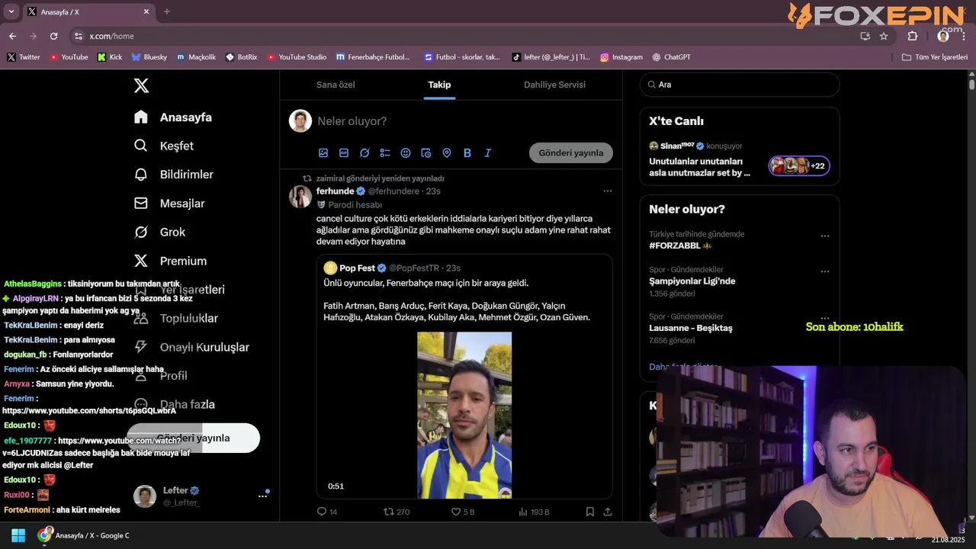
Task: Open browser extensions puzzle icon
Action: click(x=913, y=36)
